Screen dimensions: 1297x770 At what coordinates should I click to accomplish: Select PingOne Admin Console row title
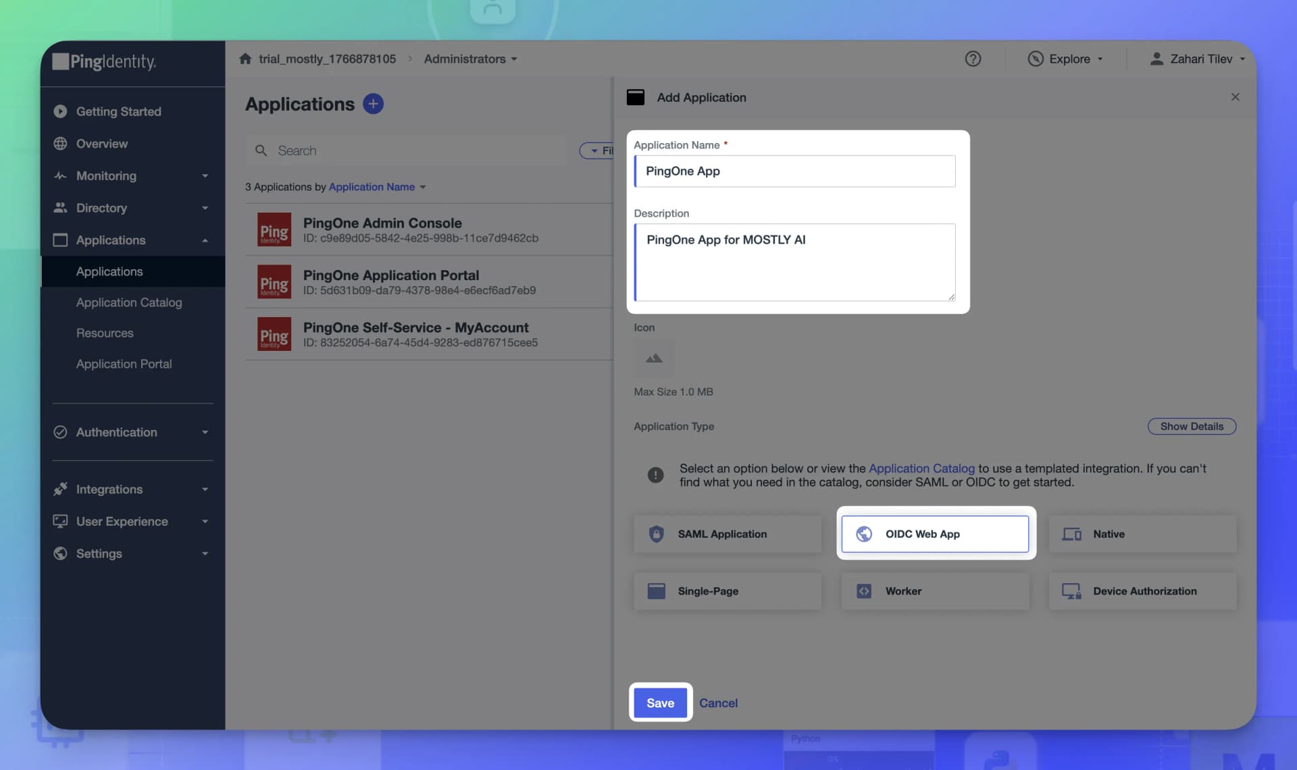tap(382, 223)
